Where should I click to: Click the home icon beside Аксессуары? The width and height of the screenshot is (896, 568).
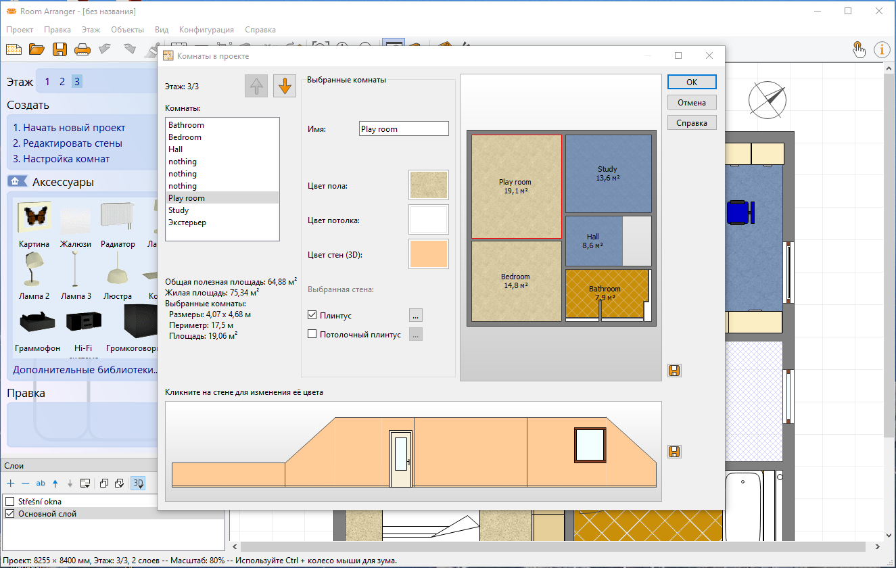(16, 181)
